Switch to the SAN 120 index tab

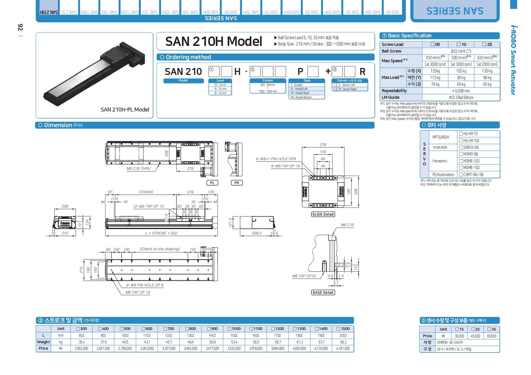pos(150,8)
